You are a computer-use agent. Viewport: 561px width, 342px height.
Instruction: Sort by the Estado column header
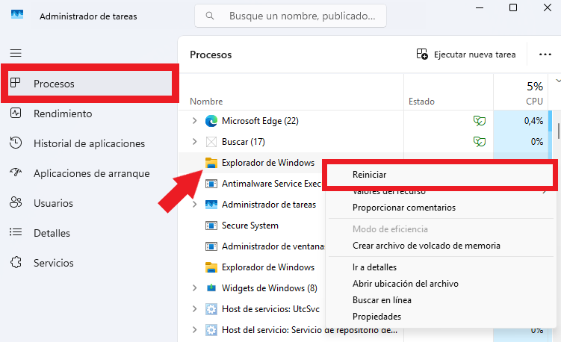[x=421, y=102]
